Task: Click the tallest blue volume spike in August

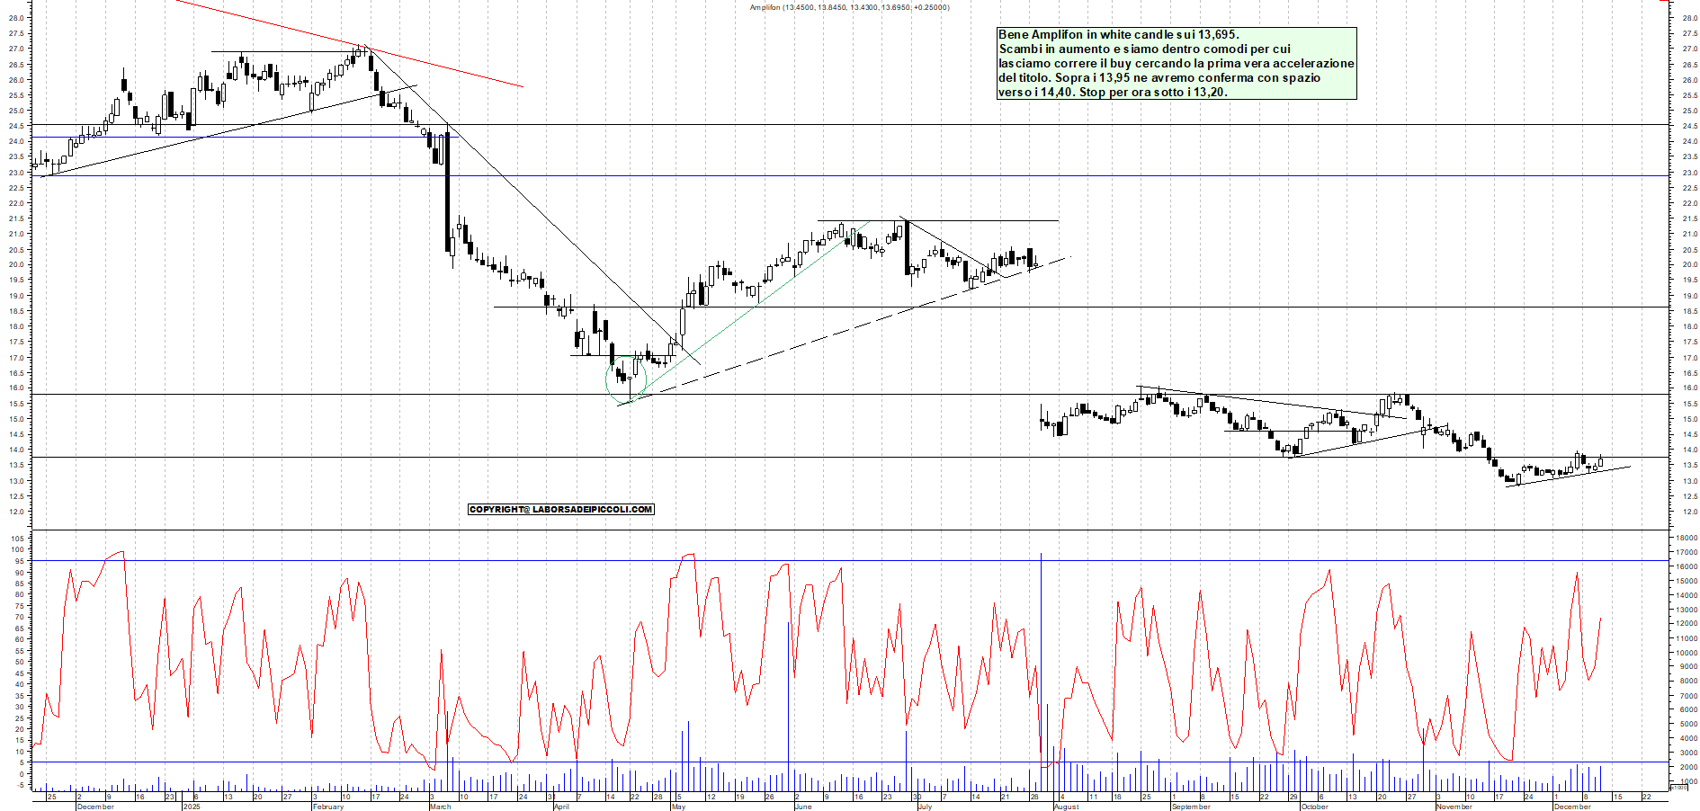Action: 1041,629
